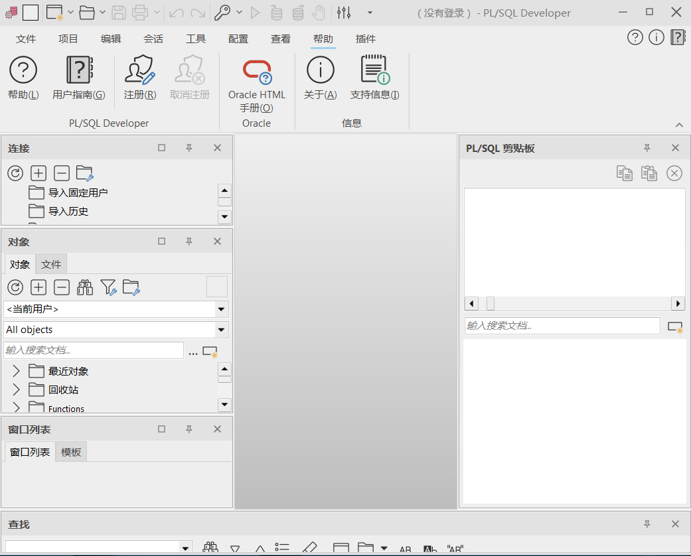
Task: Click the refresh icon in the 连接 panel
Action: (x=15, y=173)
